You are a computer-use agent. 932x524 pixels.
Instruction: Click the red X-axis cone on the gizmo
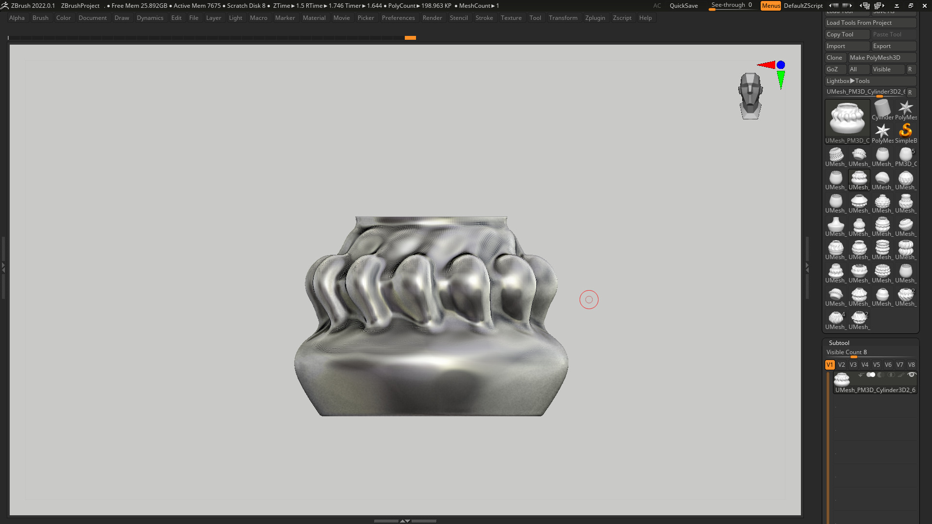766,65
